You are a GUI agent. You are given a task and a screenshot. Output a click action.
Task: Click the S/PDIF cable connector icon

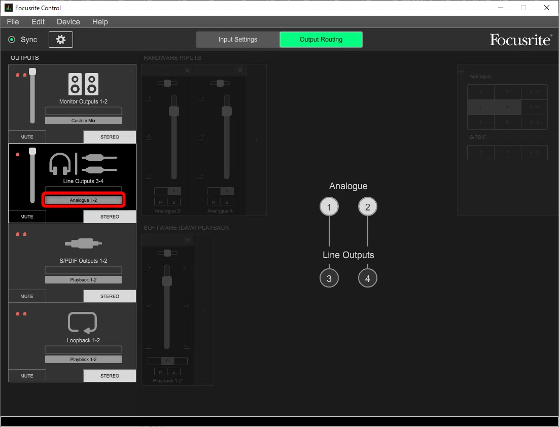tap(83, 244)
